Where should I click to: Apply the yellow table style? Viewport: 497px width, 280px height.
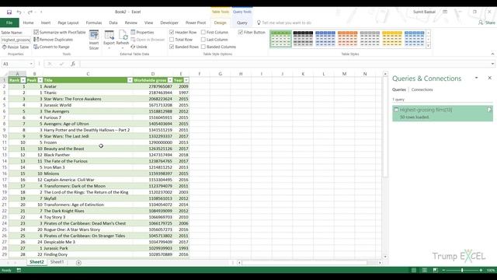tap(392, 39)
